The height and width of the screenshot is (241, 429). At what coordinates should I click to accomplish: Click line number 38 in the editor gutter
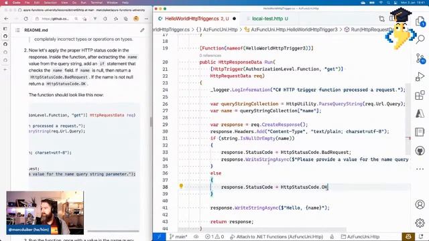[x=165, y=187]
